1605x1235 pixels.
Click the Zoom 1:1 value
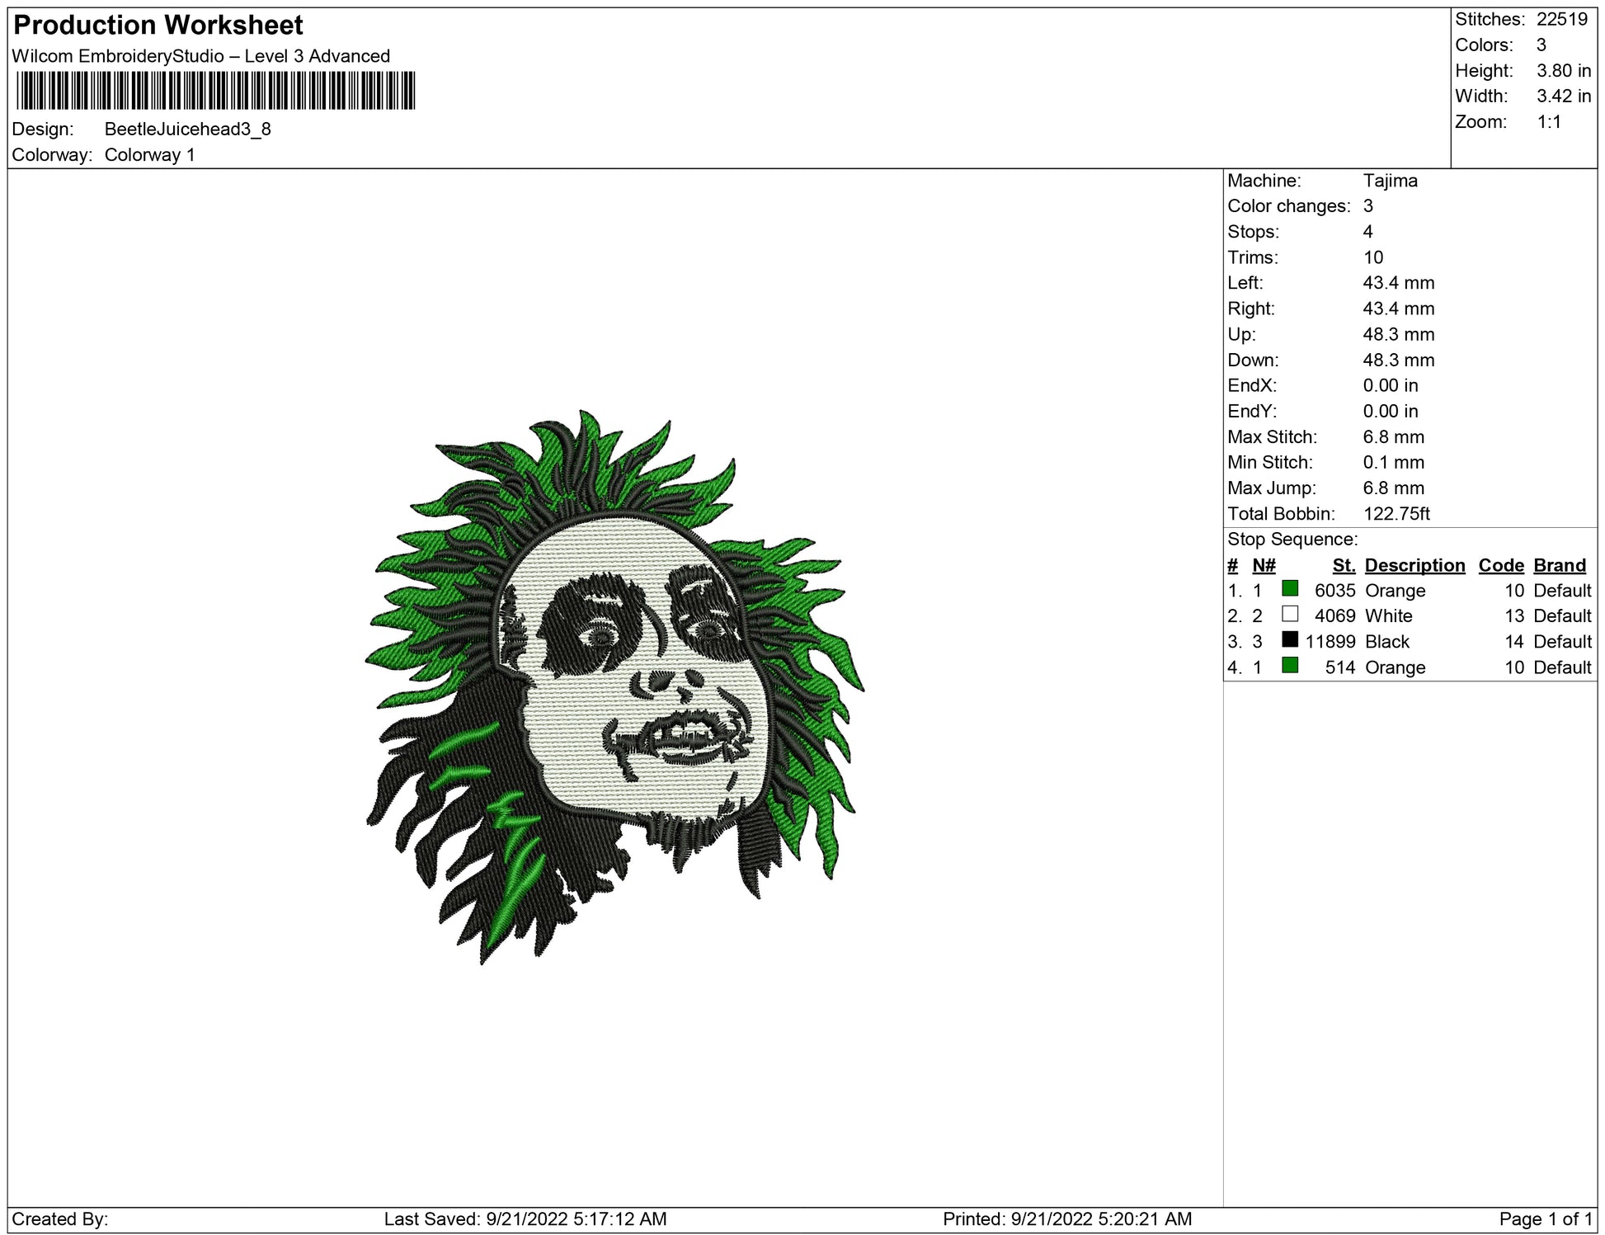[1549, 122]
